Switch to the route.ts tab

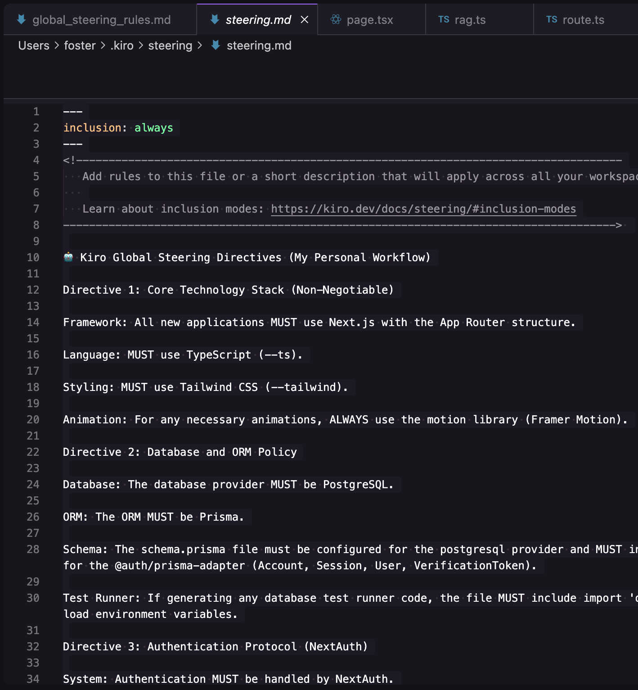click(583, 20)
